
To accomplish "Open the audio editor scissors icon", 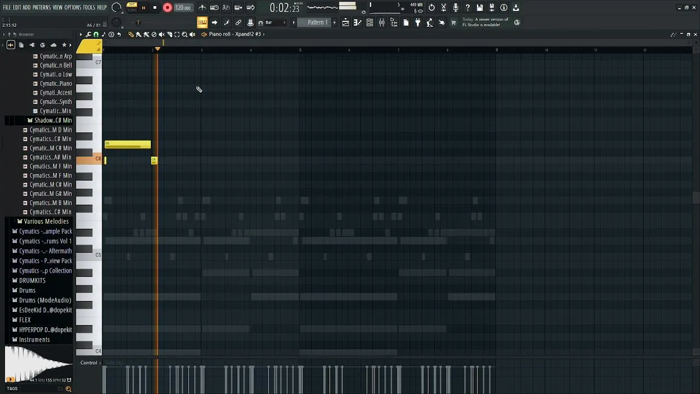I will 444,8.
